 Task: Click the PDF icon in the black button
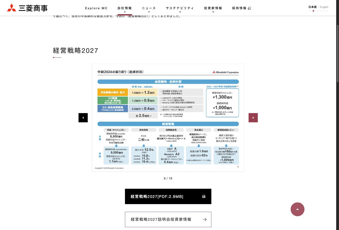pyautogui.click(x=204, y=197)
